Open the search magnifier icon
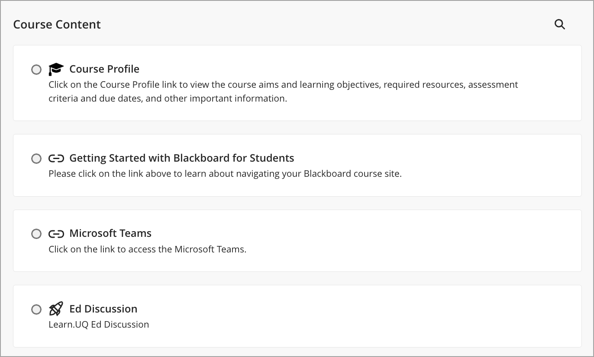Image resolution: width=594 pixels, height=357 pixels. [x=560, y=24]
